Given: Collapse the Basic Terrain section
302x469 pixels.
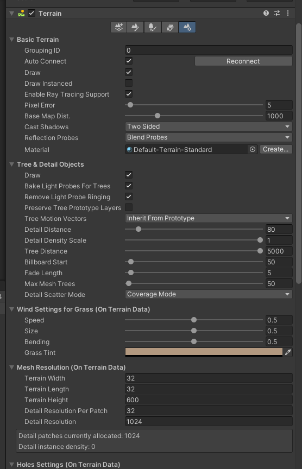Looking at the screenshot, I should click(x=11, y=40).
